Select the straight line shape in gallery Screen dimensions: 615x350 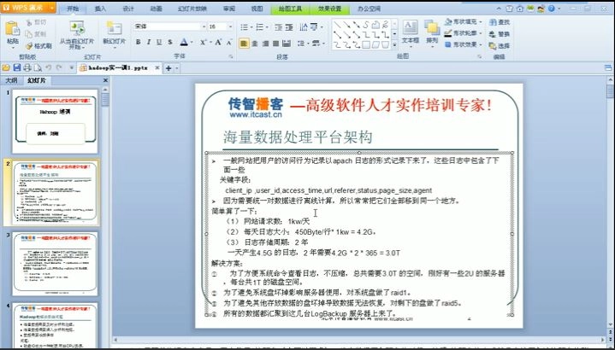pos(337,24)
